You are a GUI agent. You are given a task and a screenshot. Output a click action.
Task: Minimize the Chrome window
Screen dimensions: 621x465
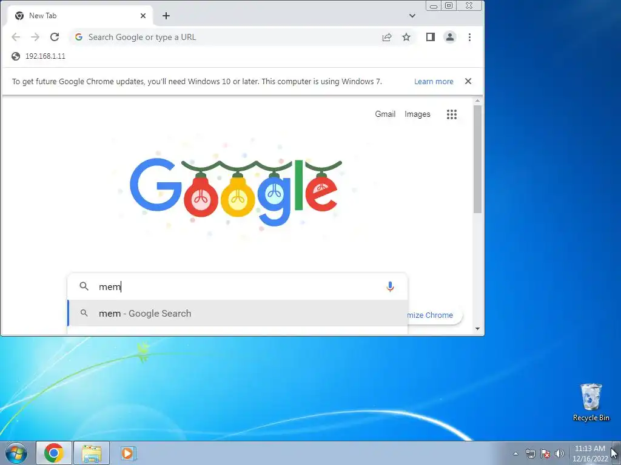tap(434, 5)
